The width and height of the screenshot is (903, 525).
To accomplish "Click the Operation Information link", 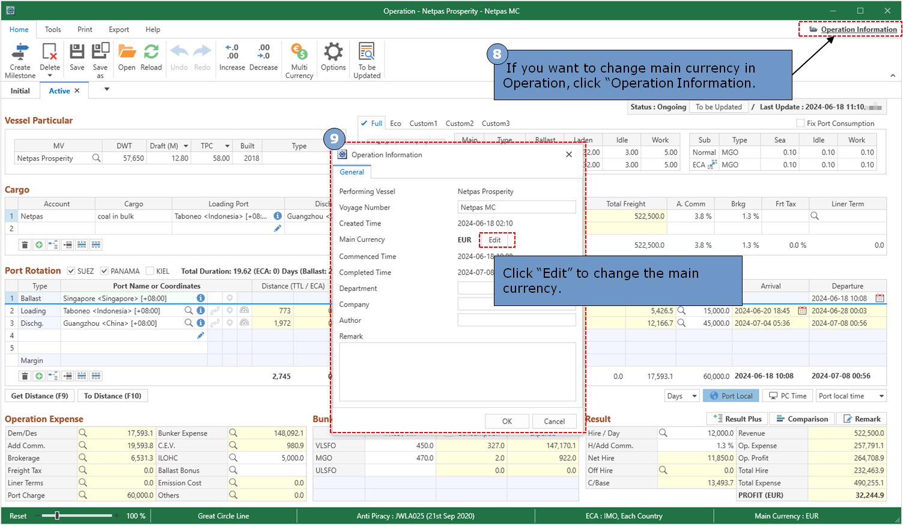I will click(x=859, y=29).
